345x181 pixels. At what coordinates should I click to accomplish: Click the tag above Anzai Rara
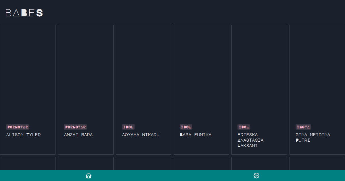75,127
